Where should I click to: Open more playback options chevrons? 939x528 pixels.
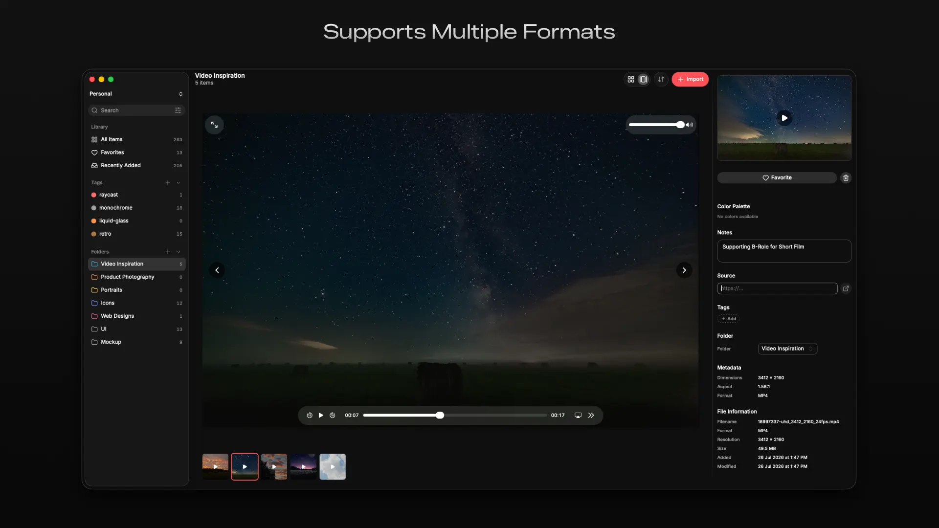591,416
